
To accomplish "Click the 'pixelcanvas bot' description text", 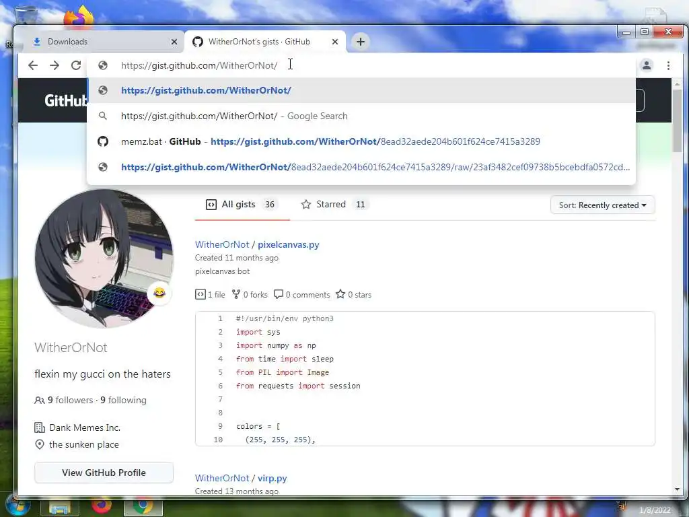I will click(222, 271).
